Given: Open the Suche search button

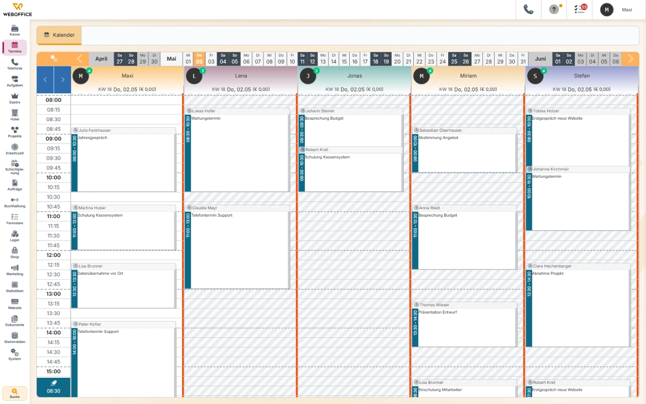Looking at the screenshot, I should [15, 393].
